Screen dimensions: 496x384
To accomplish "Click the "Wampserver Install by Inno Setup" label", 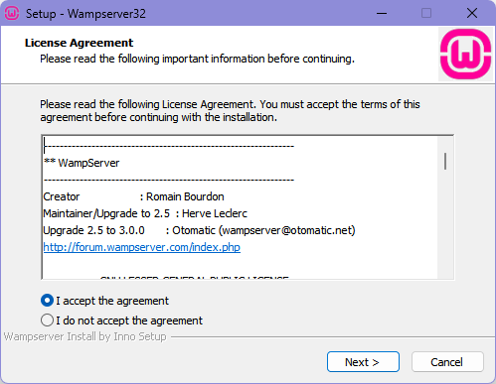I will point(84,336).
